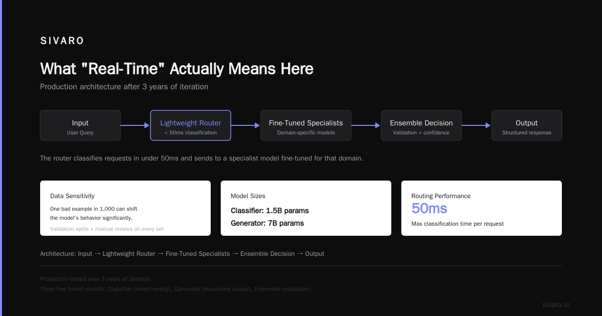Open the Data Sensitivity card
Image resolution: width=602 pixels, height=316 pixels.
[x=125, y=208]
